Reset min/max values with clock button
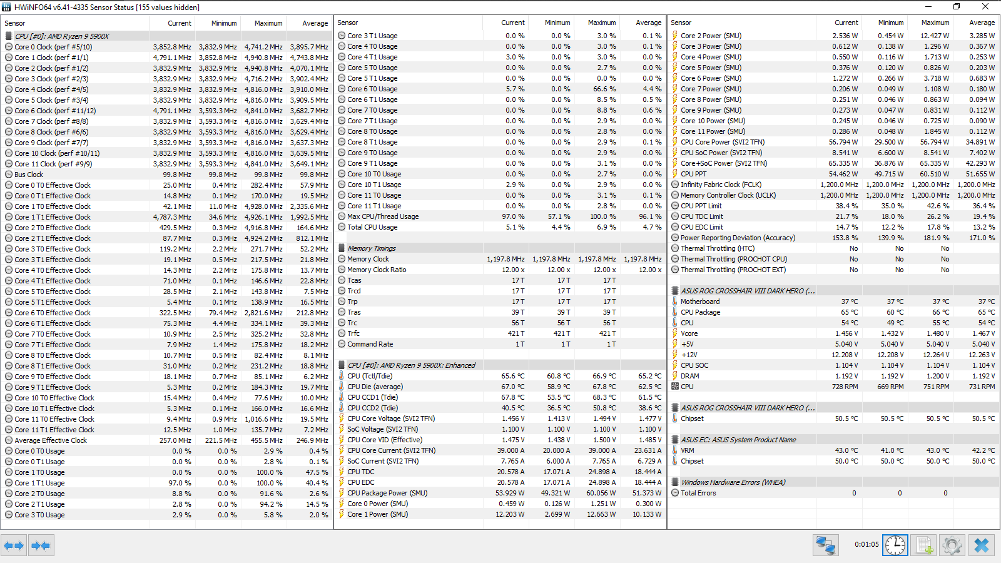The image size is (1001, 563). coord(895,545)
